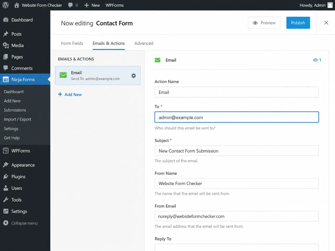This screenshot has height=251, width=335.
Task: Open the Admin avatar in top bar
Action: coord(330,5)
